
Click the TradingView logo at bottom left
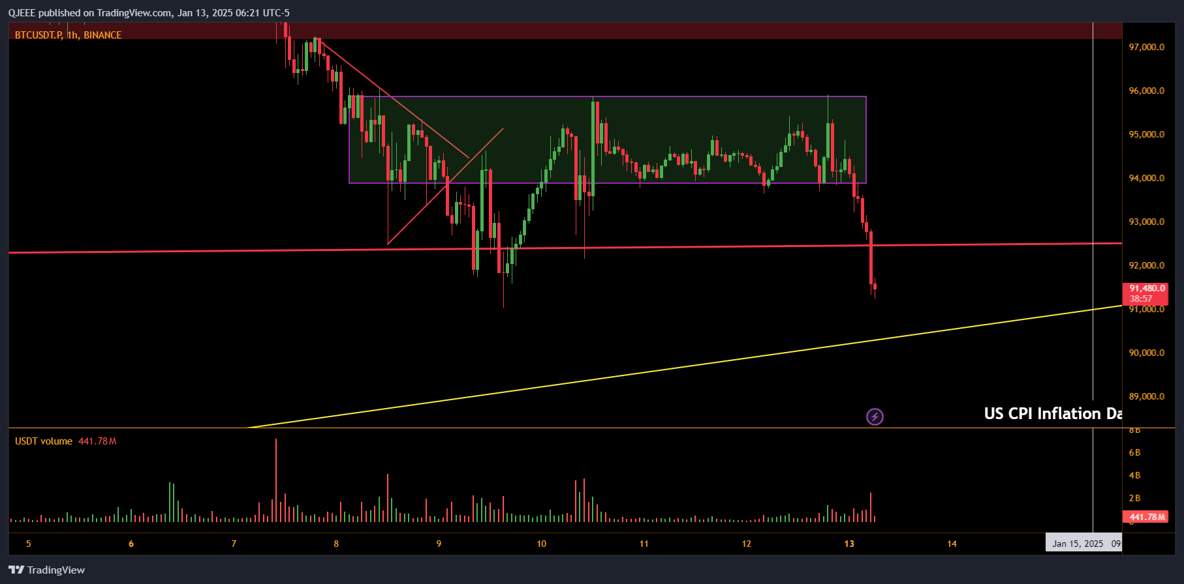click(x=47, y=570)
